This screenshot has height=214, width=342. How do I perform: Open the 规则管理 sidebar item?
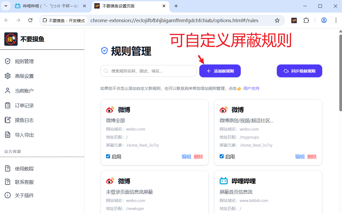(42, 61)
